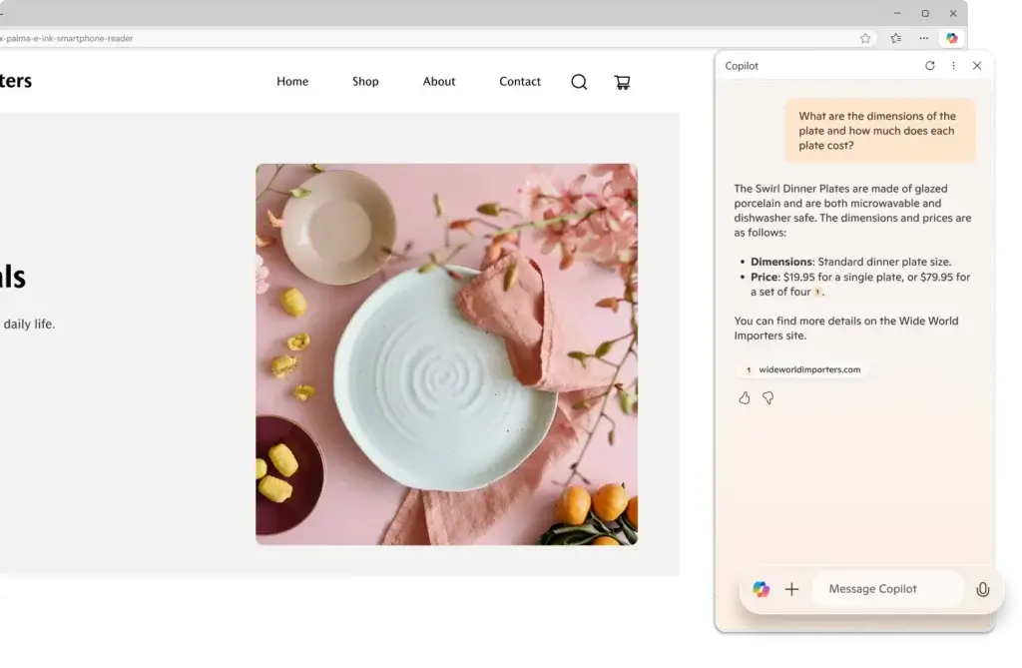Give the Copilot response a thumbs down
Screen dimensions: 1022x668
(x=768, y=398)
